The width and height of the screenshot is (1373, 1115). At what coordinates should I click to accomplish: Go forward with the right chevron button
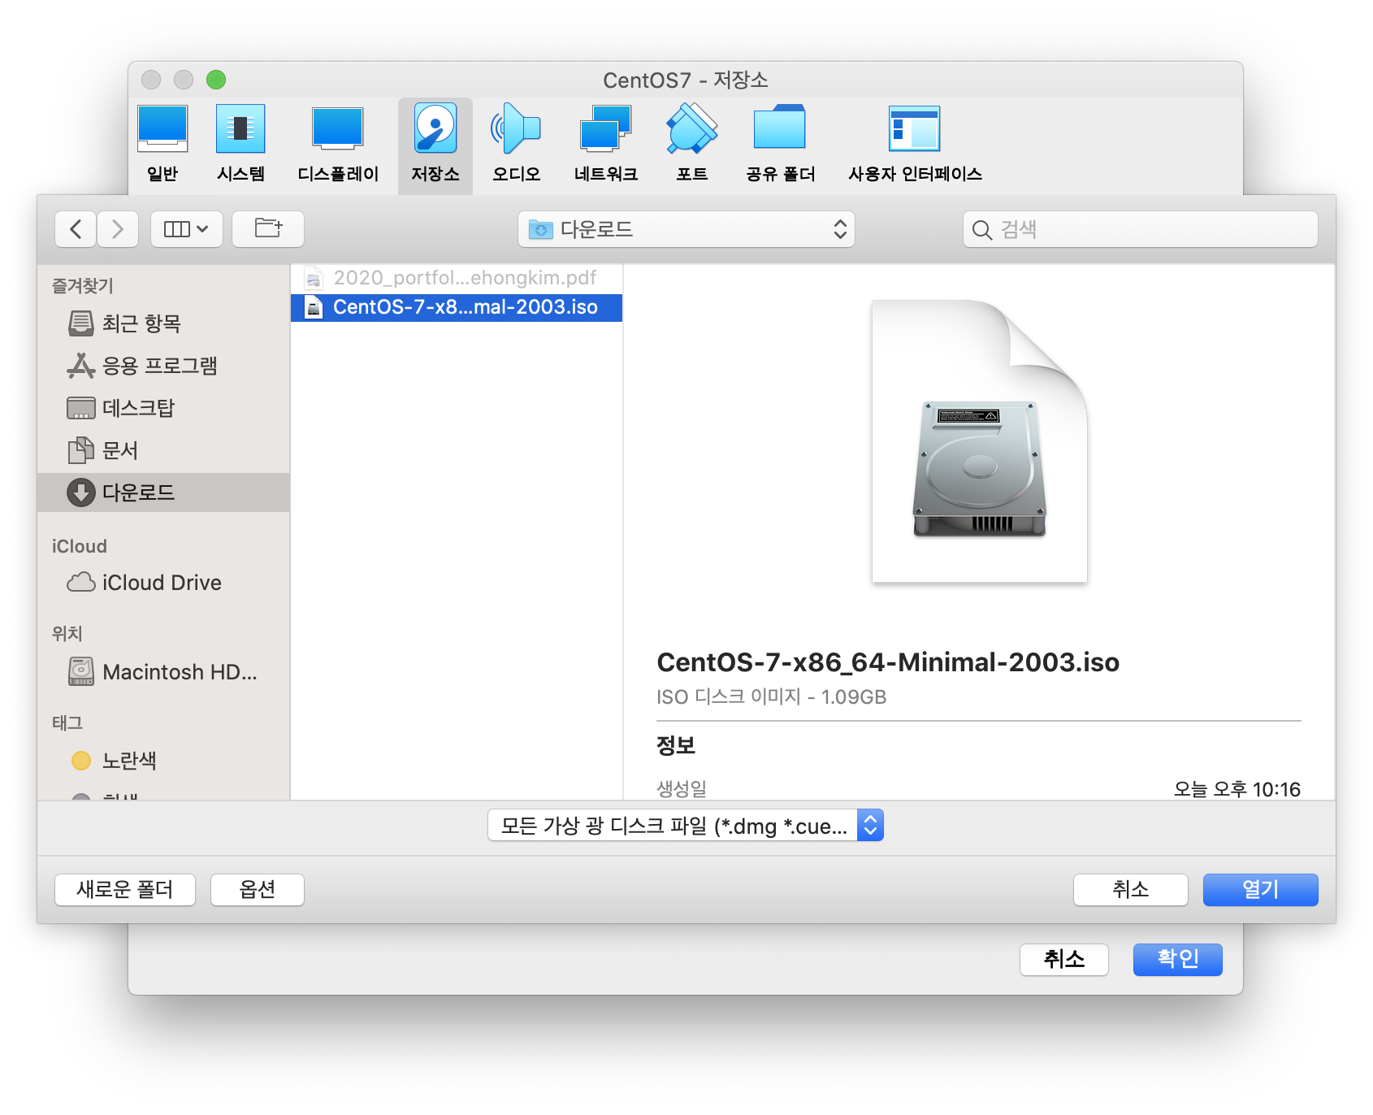pos(118,229)
